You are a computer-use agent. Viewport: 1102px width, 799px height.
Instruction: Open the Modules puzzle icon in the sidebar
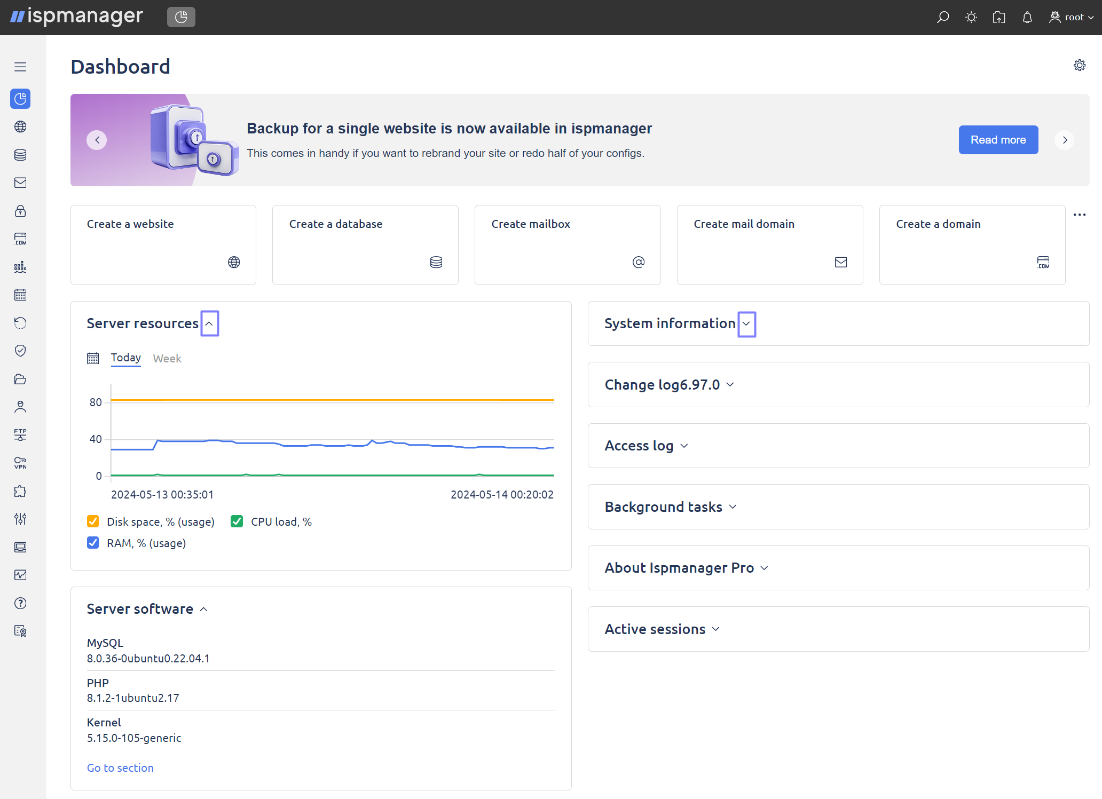point(20,491)
